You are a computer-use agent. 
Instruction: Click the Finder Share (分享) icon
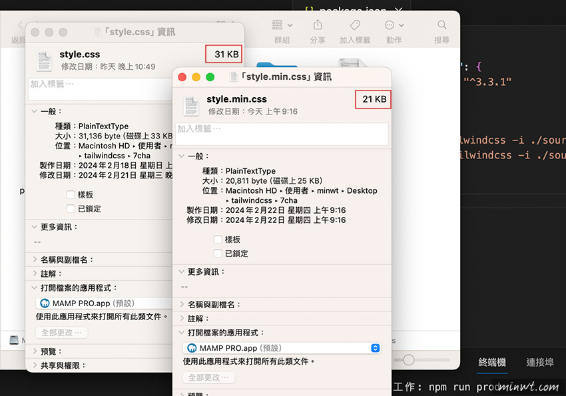(x=318, y=25)
